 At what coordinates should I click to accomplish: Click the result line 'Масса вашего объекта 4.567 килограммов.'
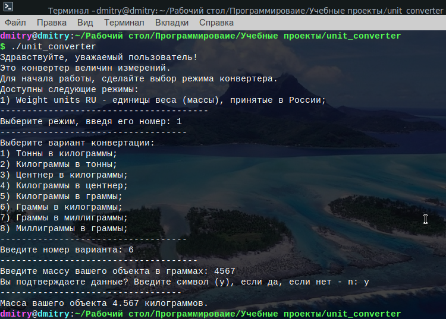click(104, 304)
